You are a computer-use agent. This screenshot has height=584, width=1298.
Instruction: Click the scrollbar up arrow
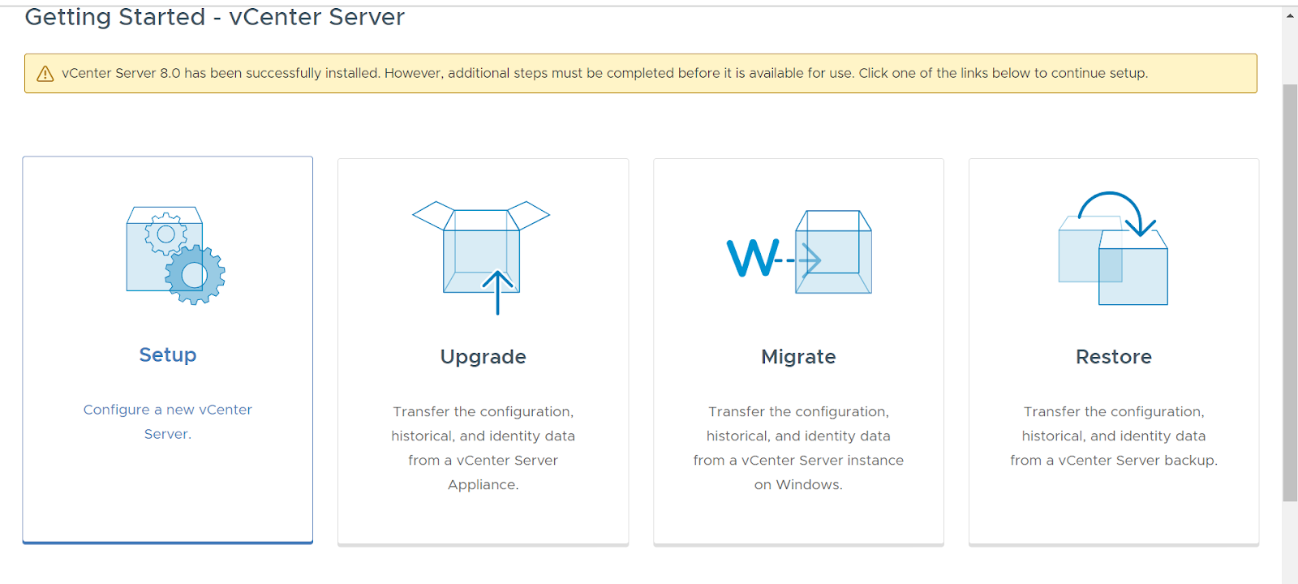[x=1290, y=15]
